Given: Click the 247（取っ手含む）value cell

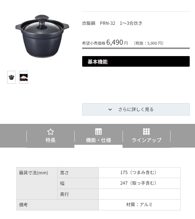Looking at the screenshot, I should [x=139, y=183].
